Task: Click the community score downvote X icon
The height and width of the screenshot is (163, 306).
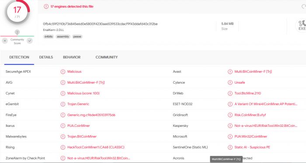Action: pyautogui.click(x=5, y=41)
